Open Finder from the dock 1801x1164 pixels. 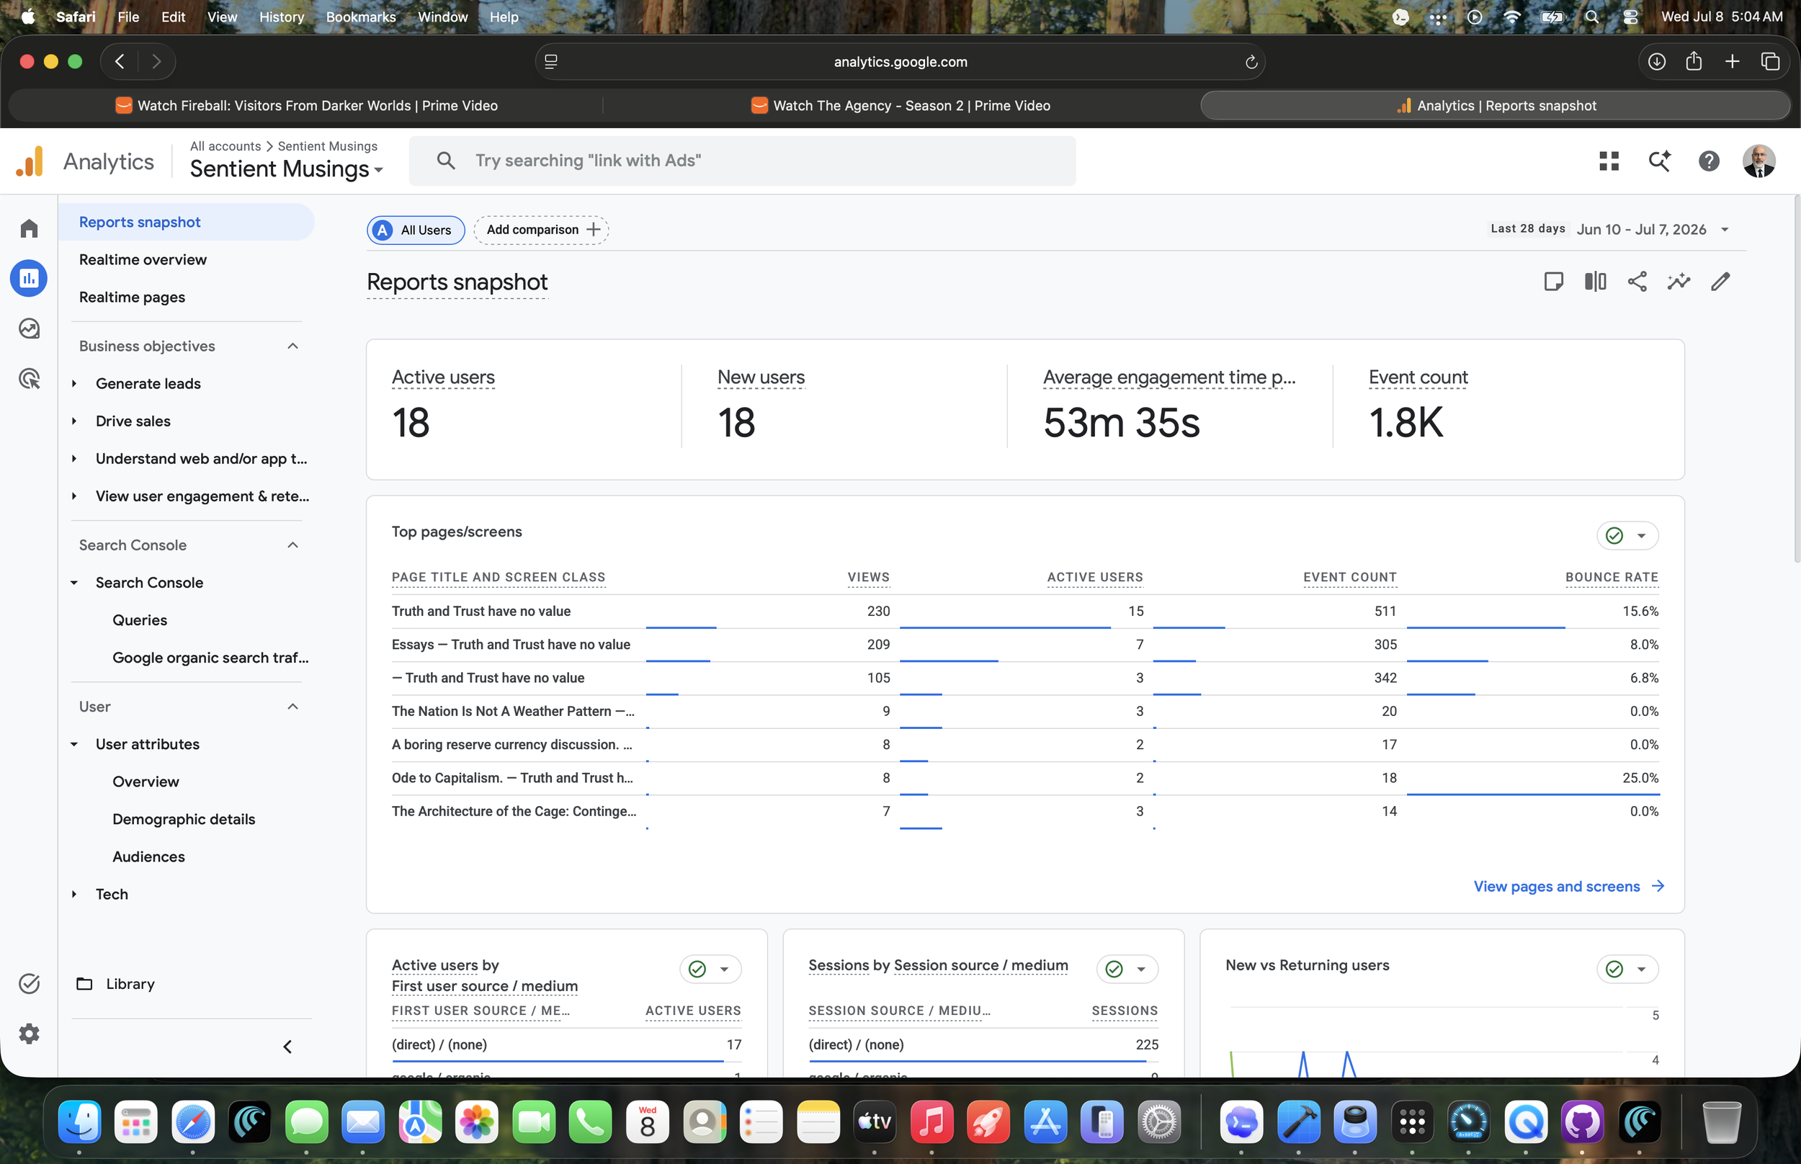point(79,1122)
